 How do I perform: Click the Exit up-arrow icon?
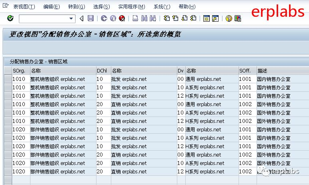point(113,18)
